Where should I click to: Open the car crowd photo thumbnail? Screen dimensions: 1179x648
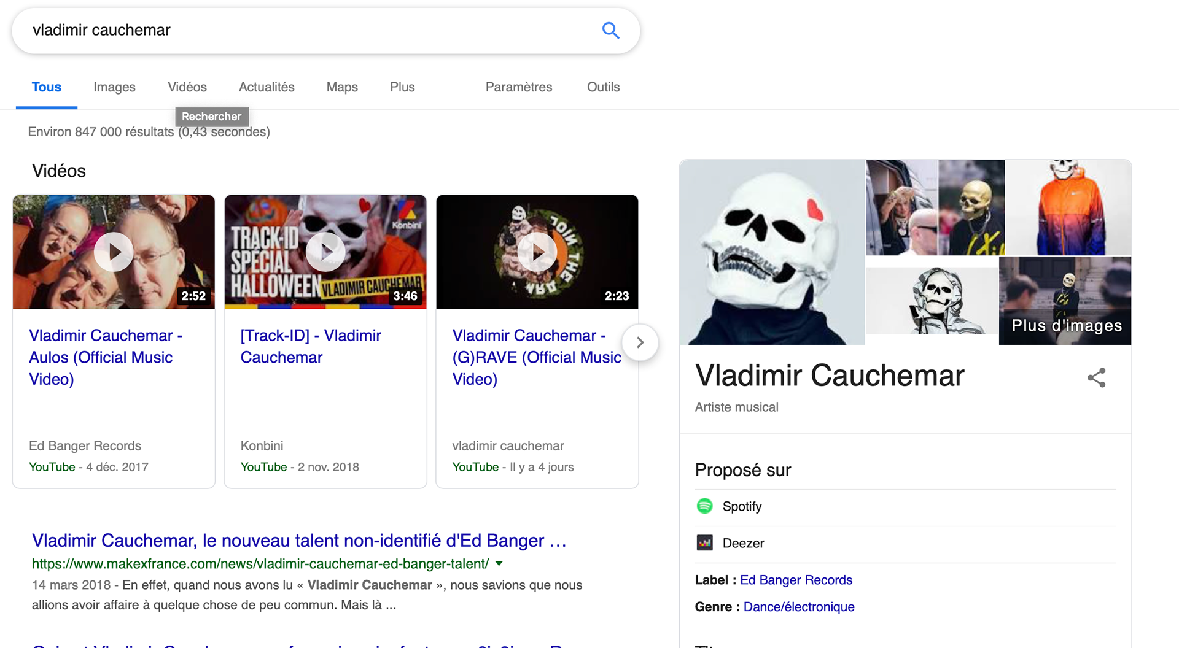click(901, 207)
